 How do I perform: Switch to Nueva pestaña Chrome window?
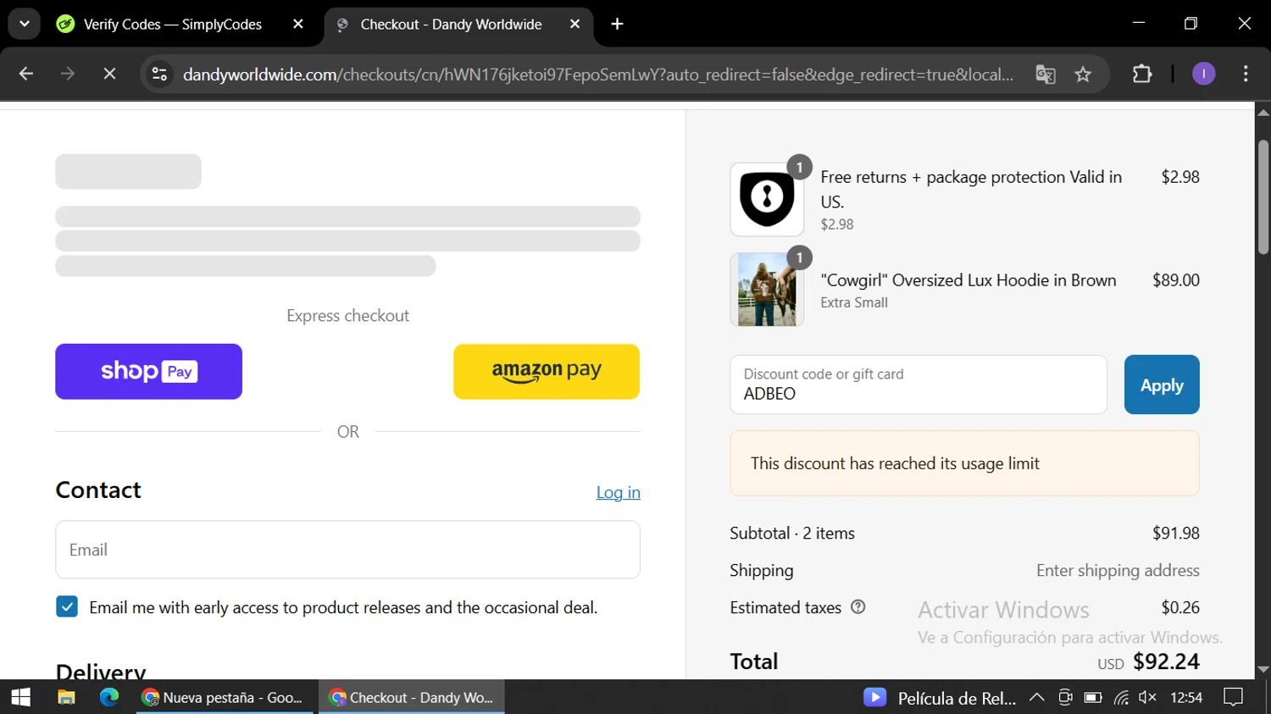[x=225, y=697]
